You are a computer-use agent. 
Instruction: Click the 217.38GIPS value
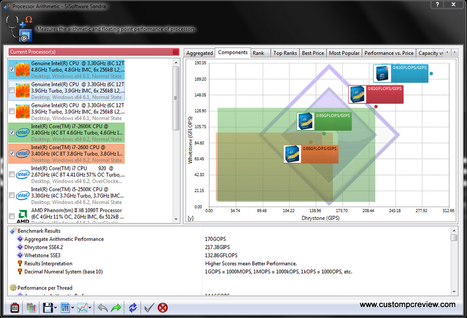click(x=218, y=247)
